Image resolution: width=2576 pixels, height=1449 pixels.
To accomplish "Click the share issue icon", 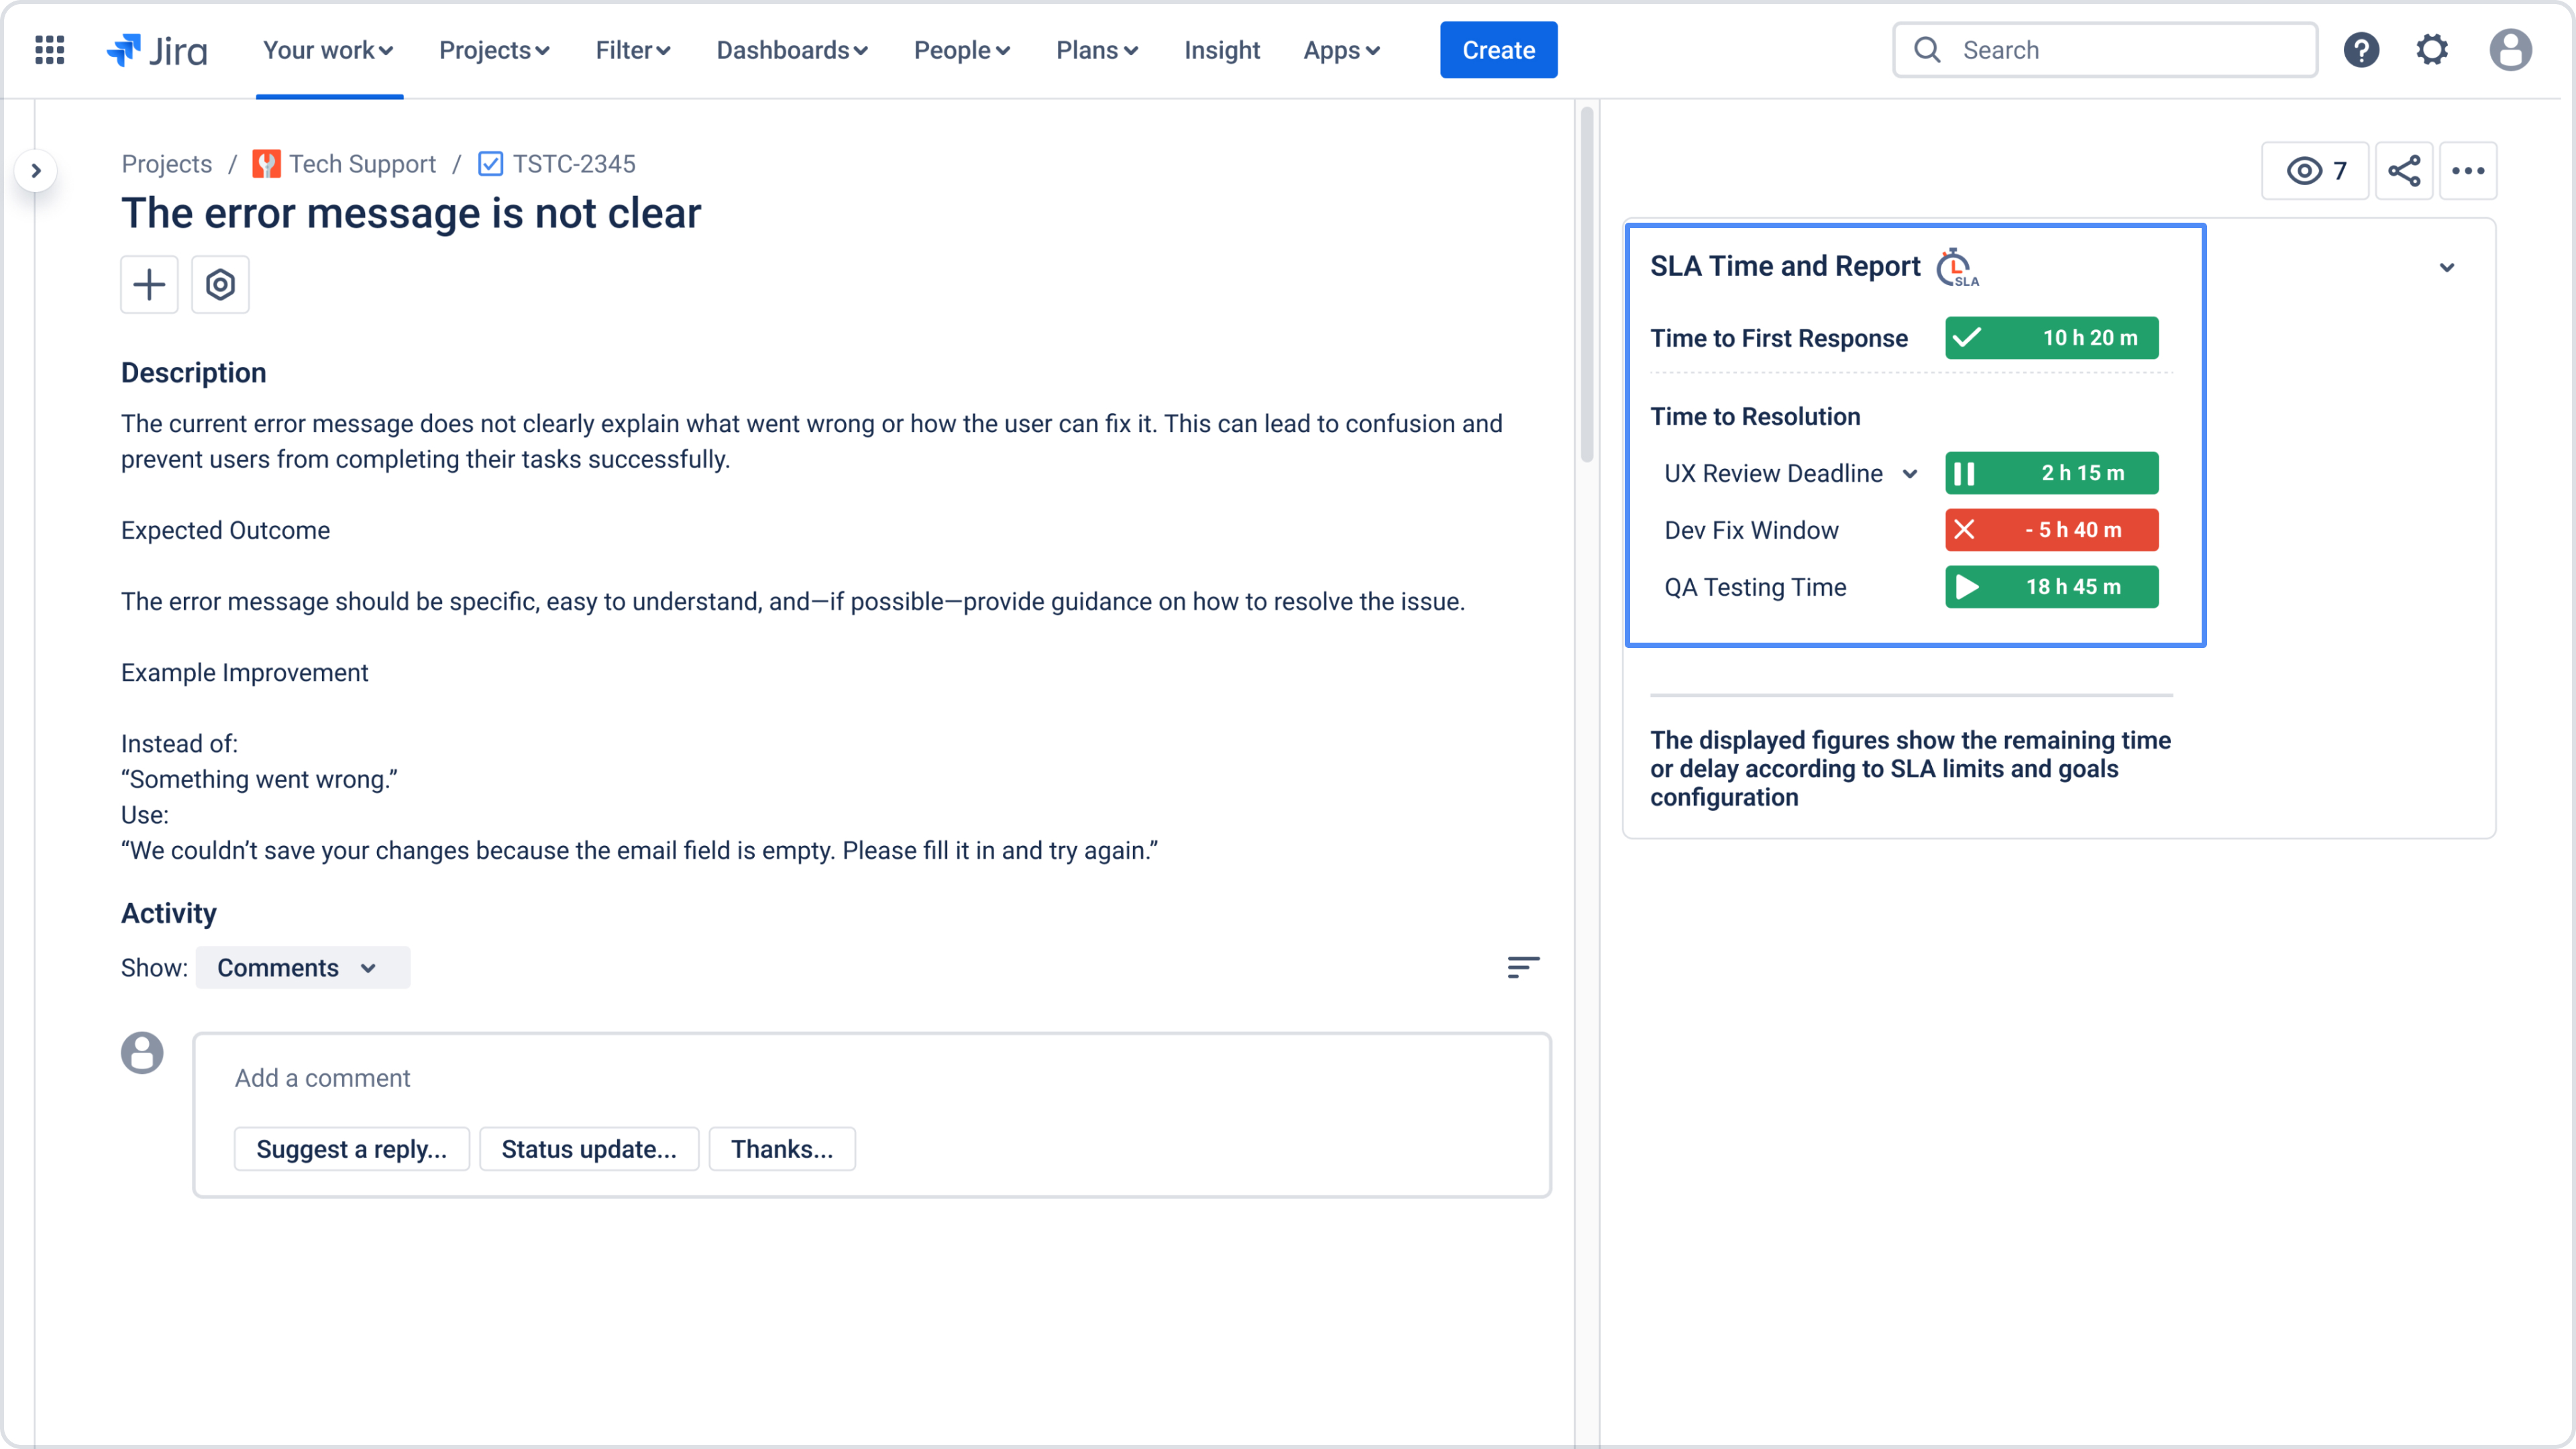I will point(2404,171).
